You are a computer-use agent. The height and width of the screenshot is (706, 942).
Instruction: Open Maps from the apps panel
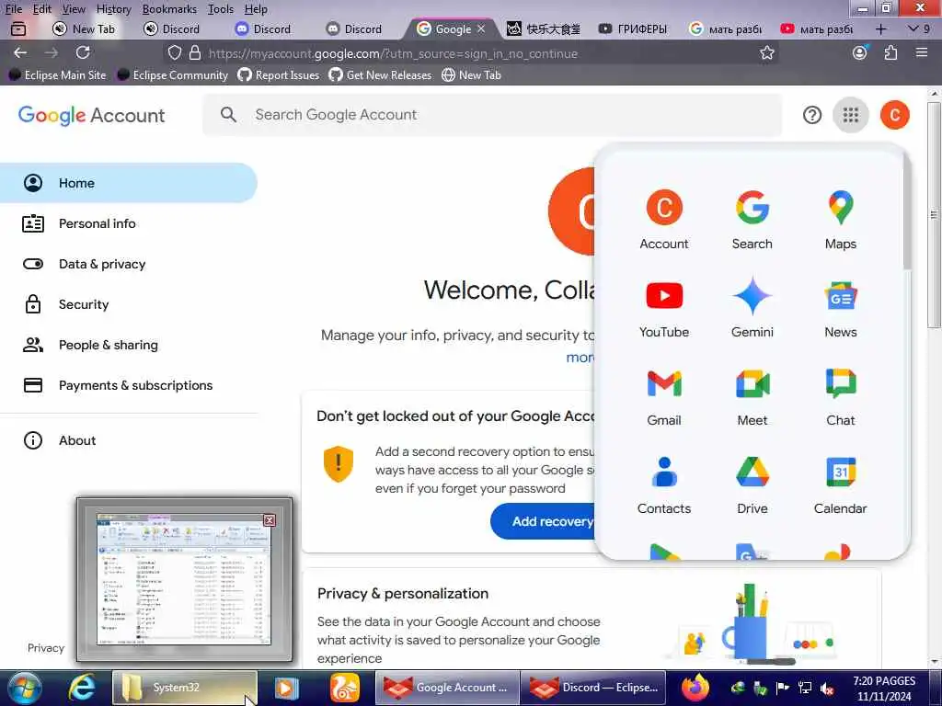[841, 220]
